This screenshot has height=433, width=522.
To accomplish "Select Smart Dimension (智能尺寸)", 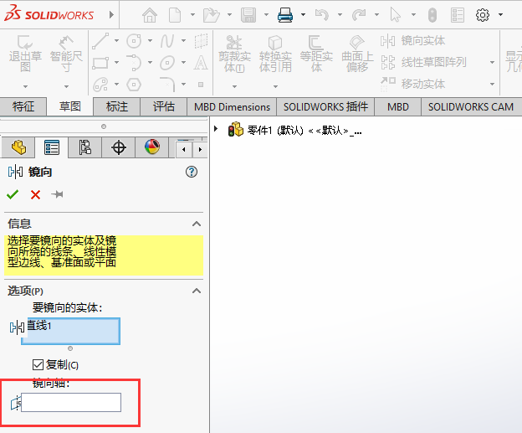I will [66, 54].
